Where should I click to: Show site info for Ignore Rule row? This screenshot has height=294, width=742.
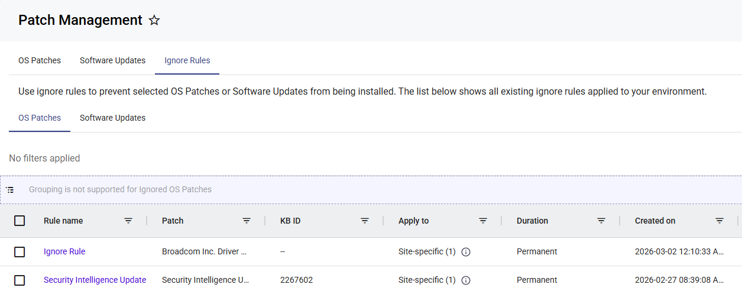(466, 252)
